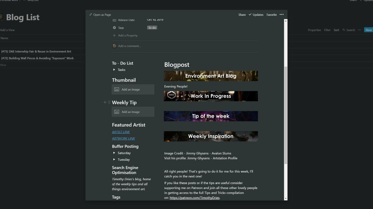Click the scrollbar down arrow in the modal

coord(286,199)
